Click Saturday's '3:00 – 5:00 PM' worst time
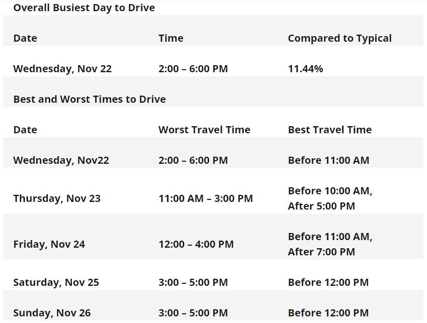Image resolution: width=427 pixels, height=323 pixels. [193, 282]
